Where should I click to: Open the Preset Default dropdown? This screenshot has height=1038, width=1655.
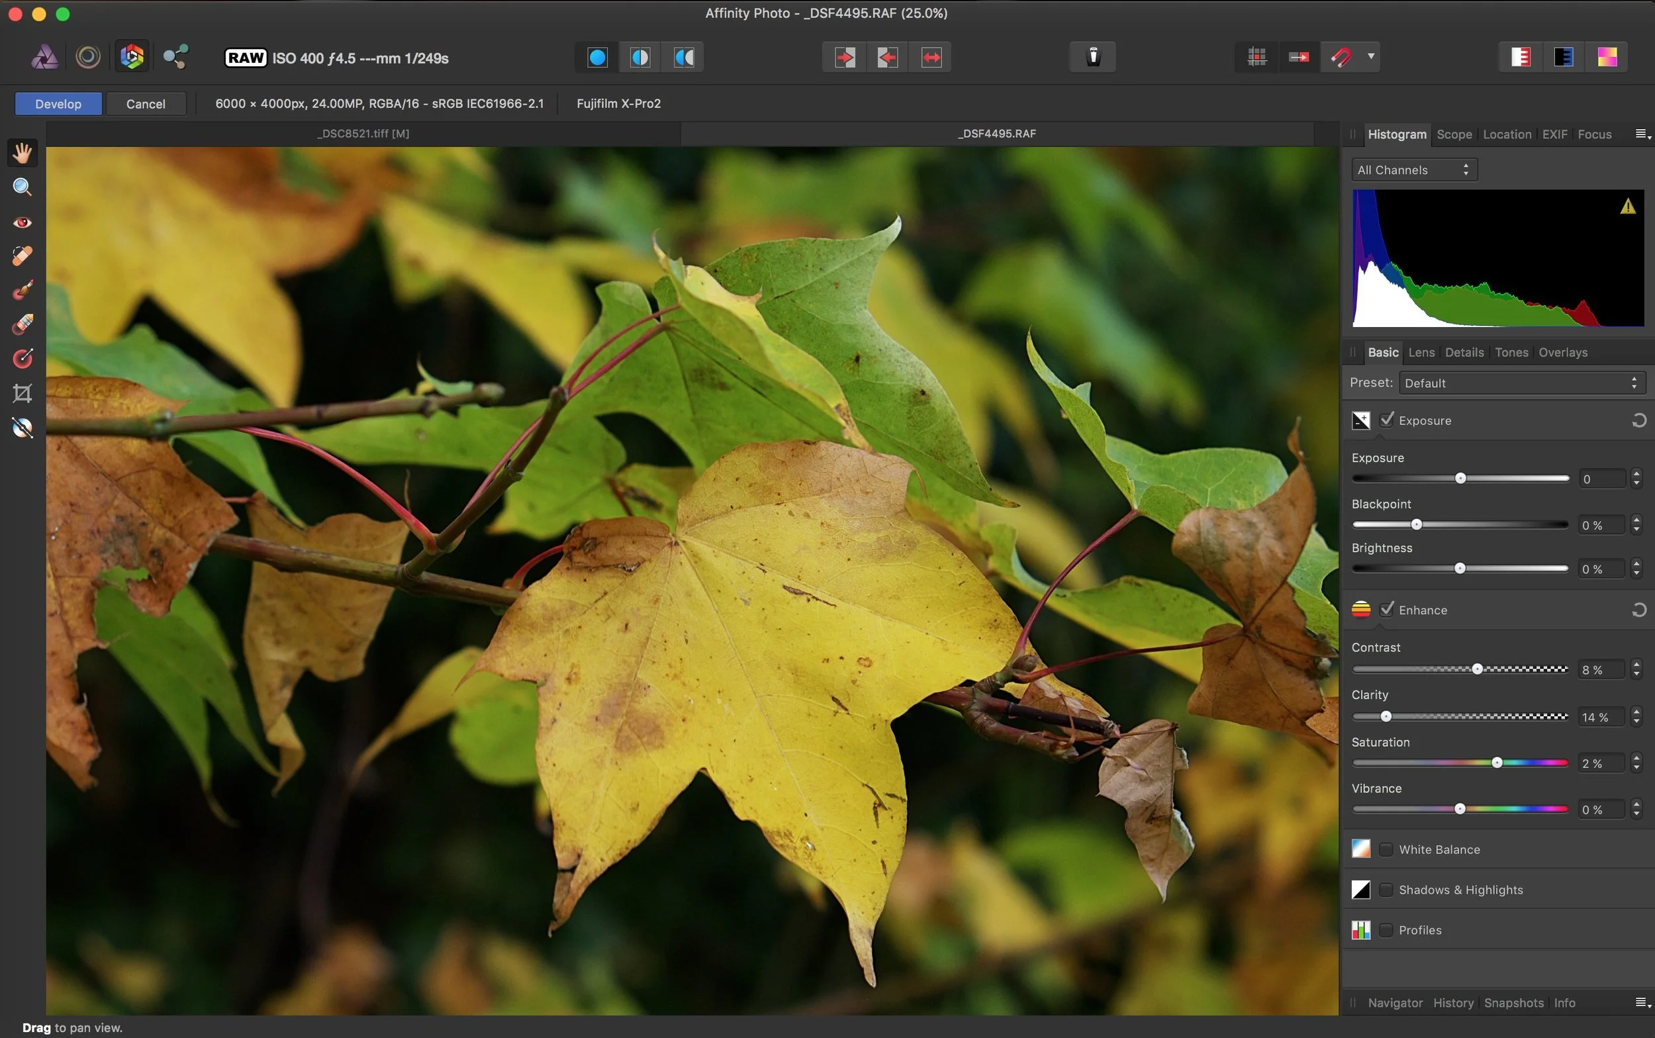pos(1521,383)
